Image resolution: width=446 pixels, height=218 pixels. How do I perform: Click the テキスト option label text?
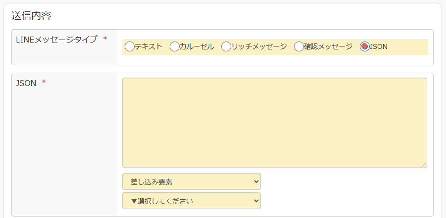point(148,46)
